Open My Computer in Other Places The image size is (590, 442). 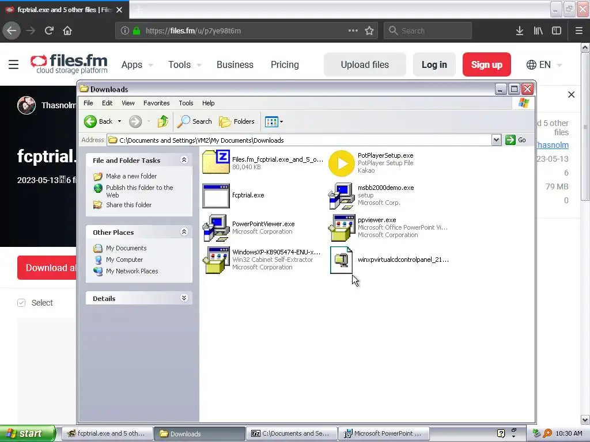124,260
